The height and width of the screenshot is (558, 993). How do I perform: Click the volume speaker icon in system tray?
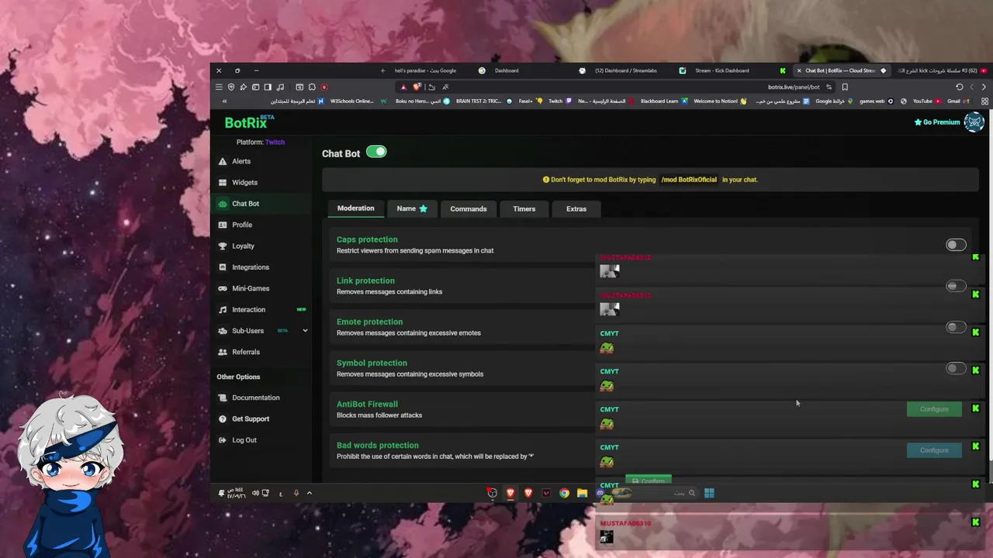tap(255, 493)
